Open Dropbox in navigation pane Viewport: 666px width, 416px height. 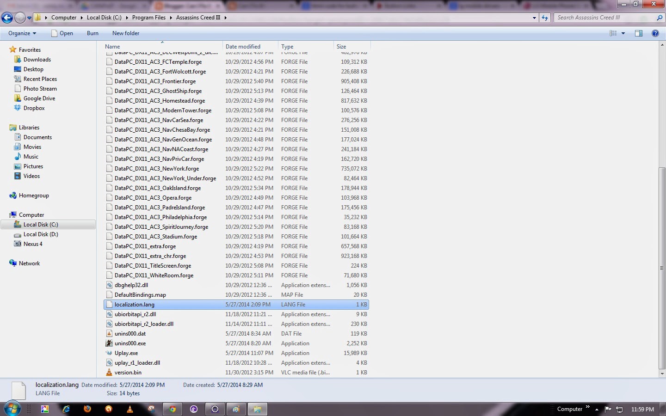coord(34,108)
